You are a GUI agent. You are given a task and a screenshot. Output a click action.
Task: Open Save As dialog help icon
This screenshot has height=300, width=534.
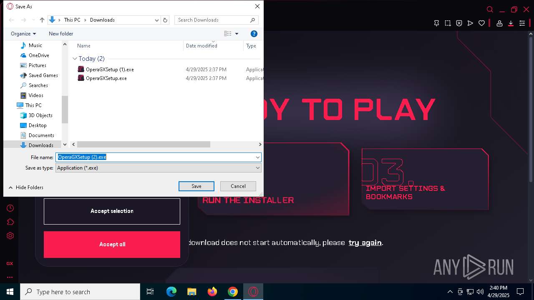point(254,34)
